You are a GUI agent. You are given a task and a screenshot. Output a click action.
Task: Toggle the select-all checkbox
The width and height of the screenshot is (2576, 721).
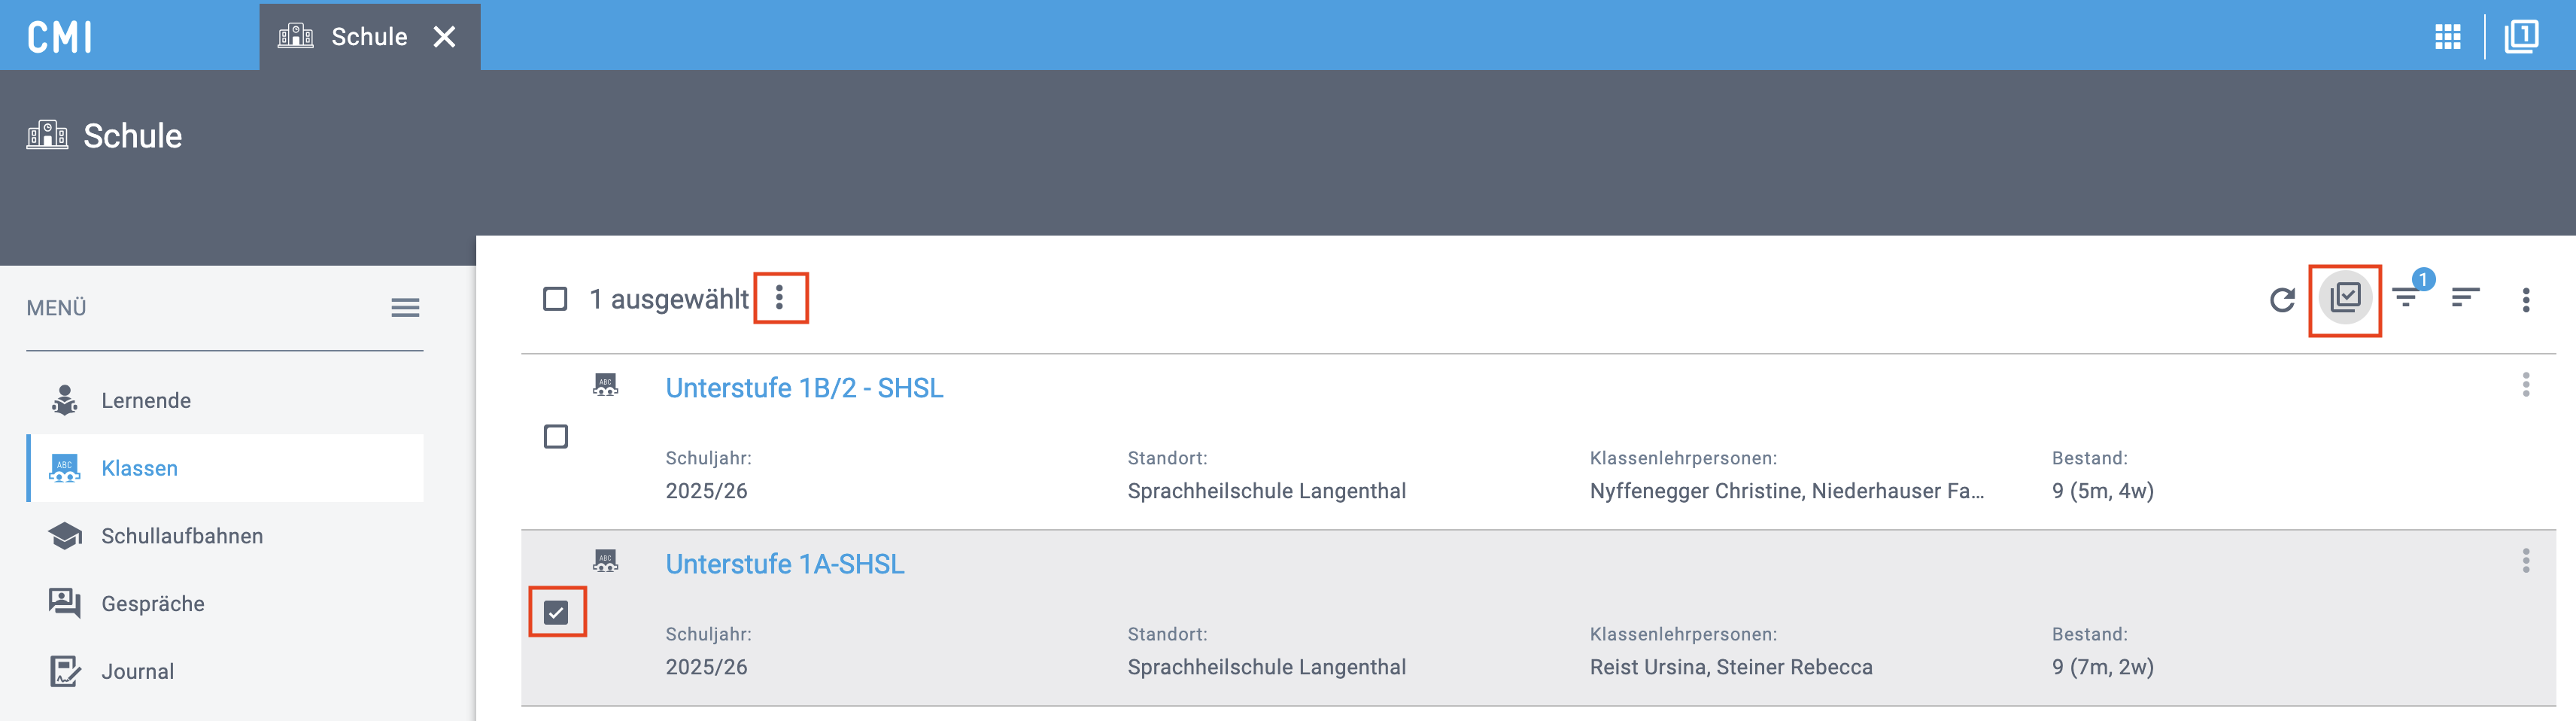[x=555, y=299]
